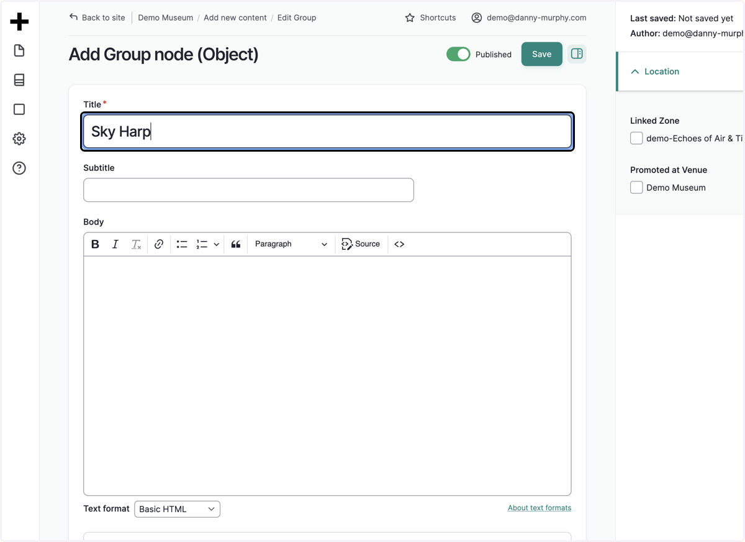The width and height of the screenshot is (745, 542).
Task: Toggle the sidebar panel icon beside Save
Action: [x=577, y=54]
